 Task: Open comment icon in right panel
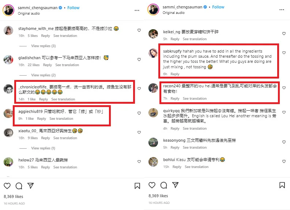pos(164,185)
